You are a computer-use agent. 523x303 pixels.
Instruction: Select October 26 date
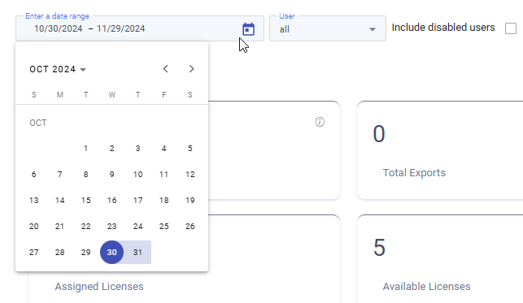pyautogui.click(x=190, y=227)
